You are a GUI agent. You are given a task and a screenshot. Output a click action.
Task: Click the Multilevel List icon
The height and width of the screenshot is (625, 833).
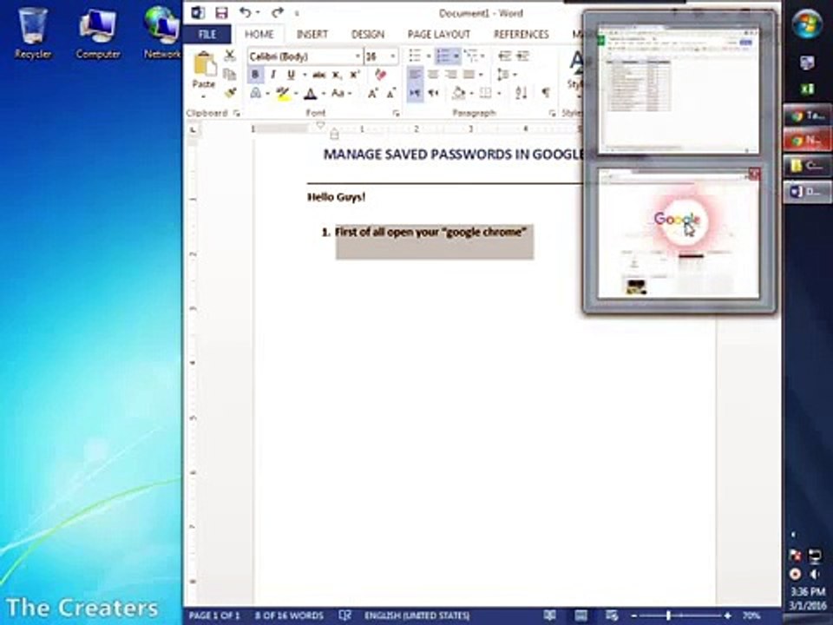coord(469,56)
